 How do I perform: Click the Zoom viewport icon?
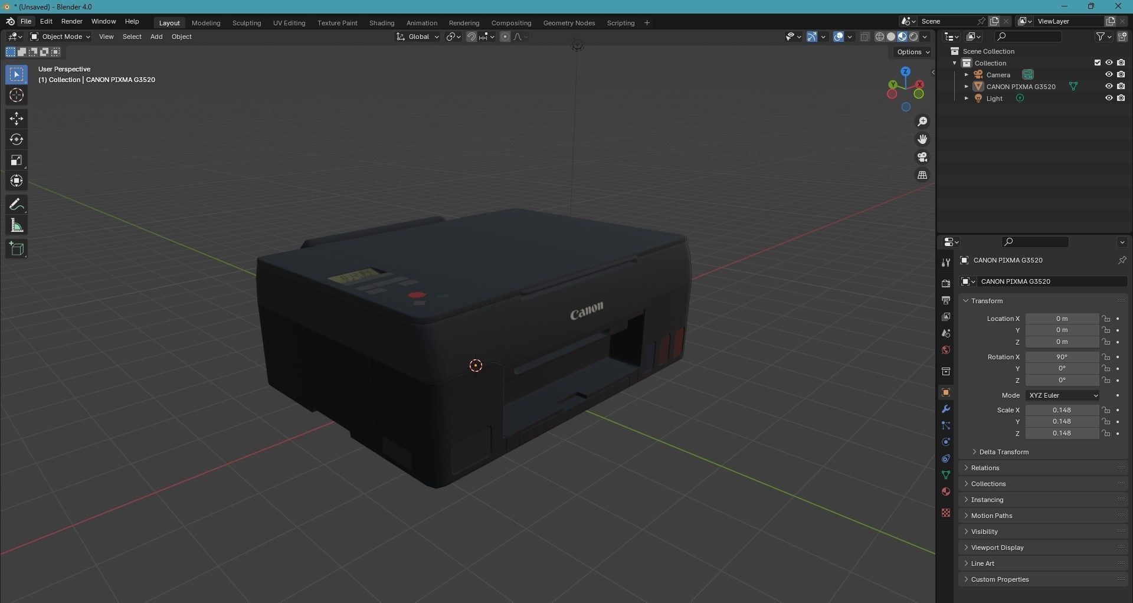pos(922,122)
